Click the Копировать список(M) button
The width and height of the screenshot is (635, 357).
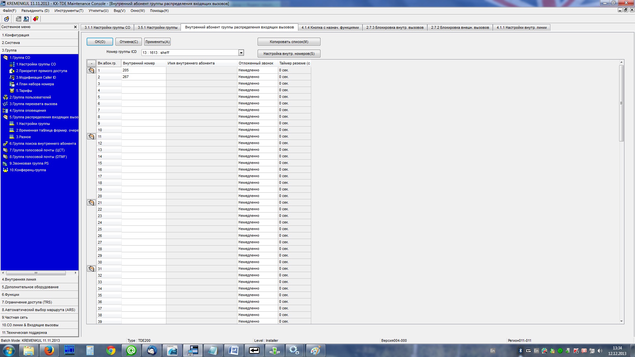click(x=289, y=42)
